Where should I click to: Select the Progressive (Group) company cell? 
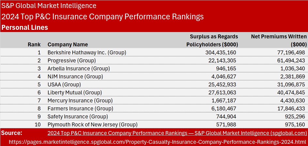click(x=72, y=60)
